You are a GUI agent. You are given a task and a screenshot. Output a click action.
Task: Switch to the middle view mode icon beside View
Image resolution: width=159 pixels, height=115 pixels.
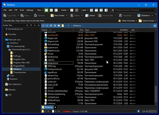[x=51, y=10]
